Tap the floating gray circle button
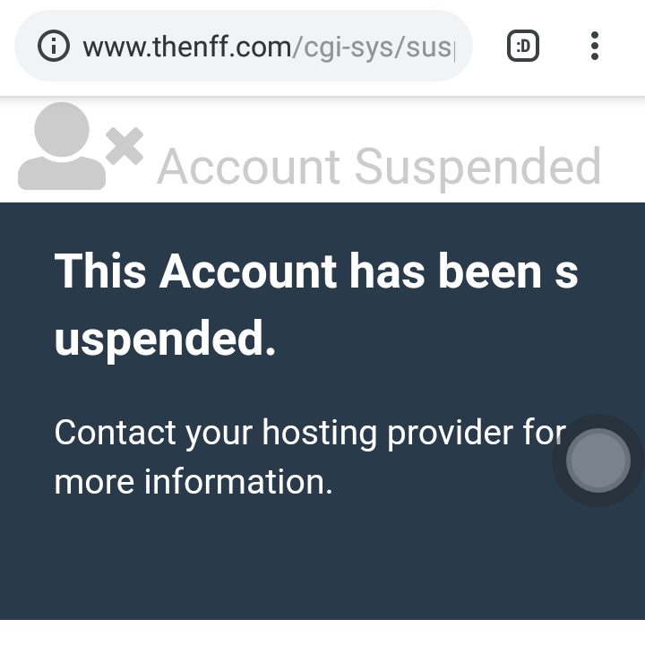This screenshot has width=645, height=645. click(598, 460)
